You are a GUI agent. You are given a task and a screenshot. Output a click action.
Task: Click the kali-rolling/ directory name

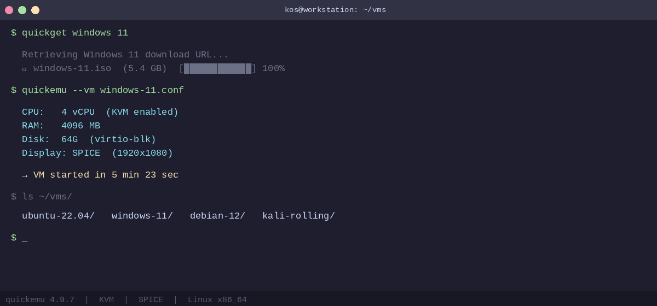tap(298, 216)
